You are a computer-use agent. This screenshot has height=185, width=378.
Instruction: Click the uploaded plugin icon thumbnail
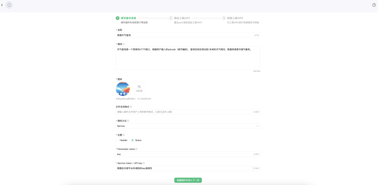pos(123,89)
